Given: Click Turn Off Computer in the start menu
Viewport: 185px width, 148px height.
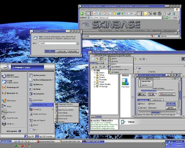Looking at the screenshot, I should coord(44,136).
